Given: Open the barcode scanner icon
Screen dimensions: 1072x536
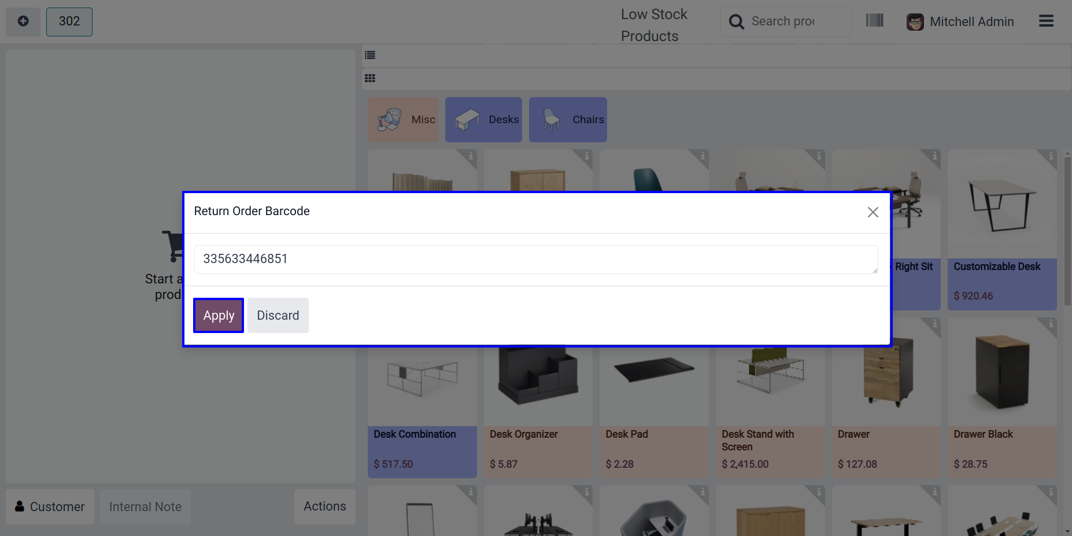Looking at the screenshot, I should tap(874, 21).
